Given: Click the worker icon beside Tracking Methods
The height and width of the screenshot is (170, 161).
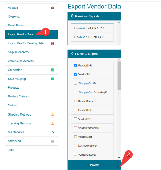Looking at the screenshot, I should (53, 123).
